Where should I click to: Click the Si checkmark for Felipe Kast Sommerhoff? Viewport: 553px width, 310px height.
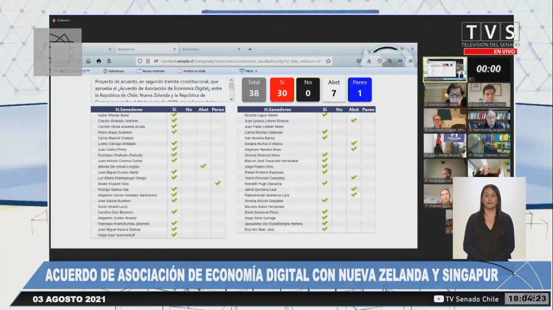coord(174,235)
